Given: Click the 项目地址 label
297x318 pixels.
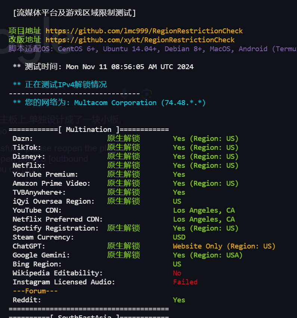Looking at the screenshot, I should pos(25,31).
